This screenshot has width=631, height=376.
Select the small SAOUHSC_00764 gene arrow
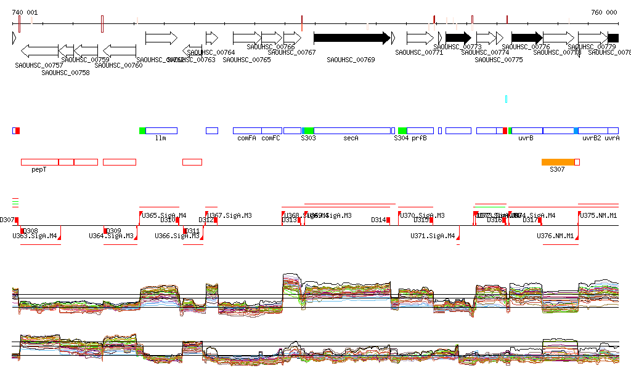click(212, 38)
